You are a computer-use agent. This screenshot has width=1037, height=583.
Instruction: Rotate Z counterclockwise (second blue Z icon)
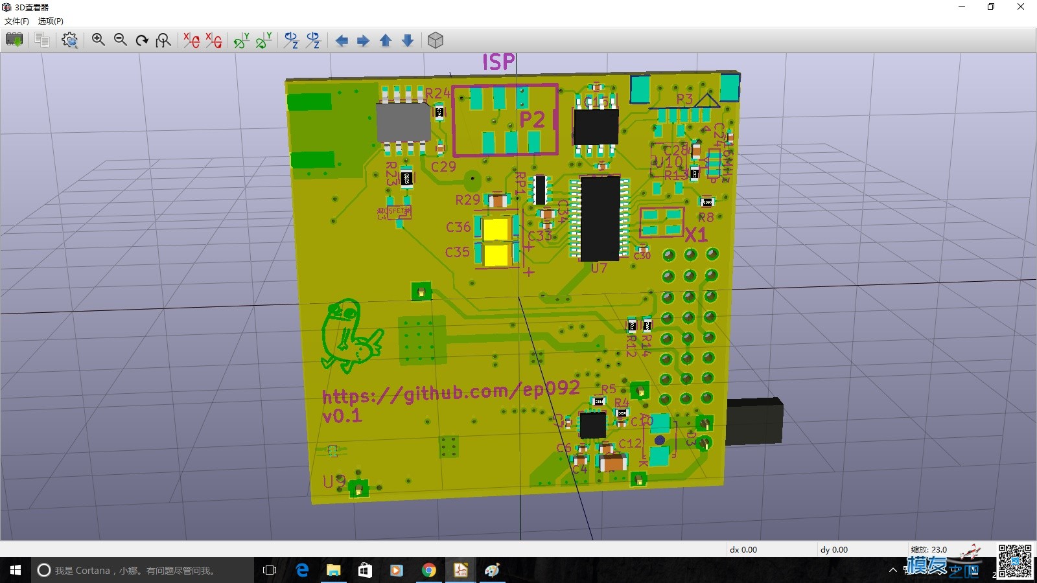314,40
